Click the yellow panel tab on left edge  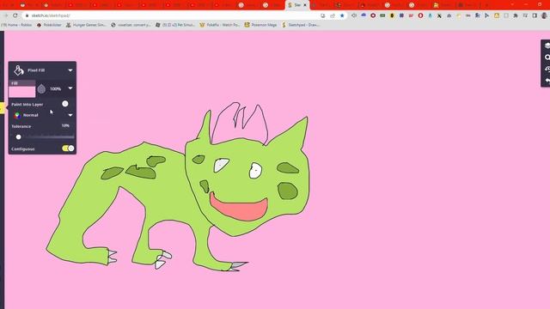pos(2,108)
